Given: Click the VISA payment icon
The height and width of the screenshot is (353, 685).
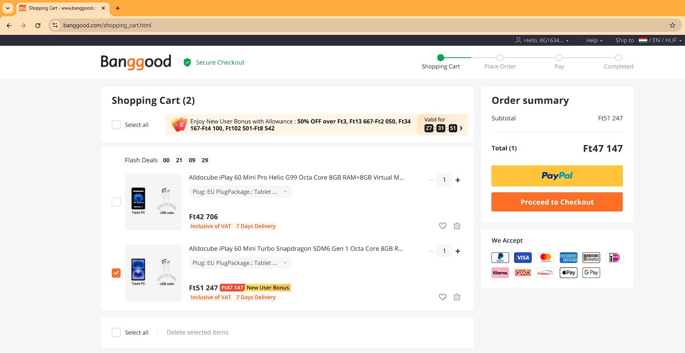Looking at the screenshot, I should tap(523, 258).
